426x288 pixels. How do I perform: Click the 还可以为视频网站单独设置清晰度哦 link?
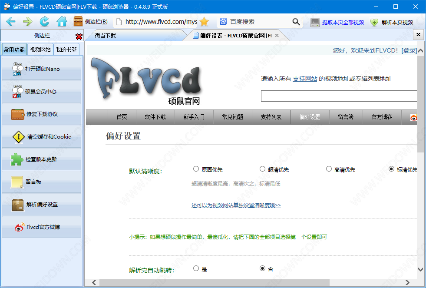(x=236, y=205)
